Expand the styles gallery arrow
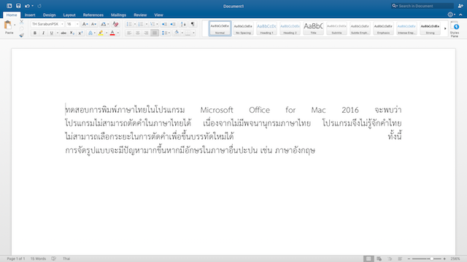 click(445, 28)
